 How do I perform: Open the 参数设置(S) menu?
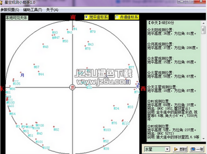(x=10, y=10)
